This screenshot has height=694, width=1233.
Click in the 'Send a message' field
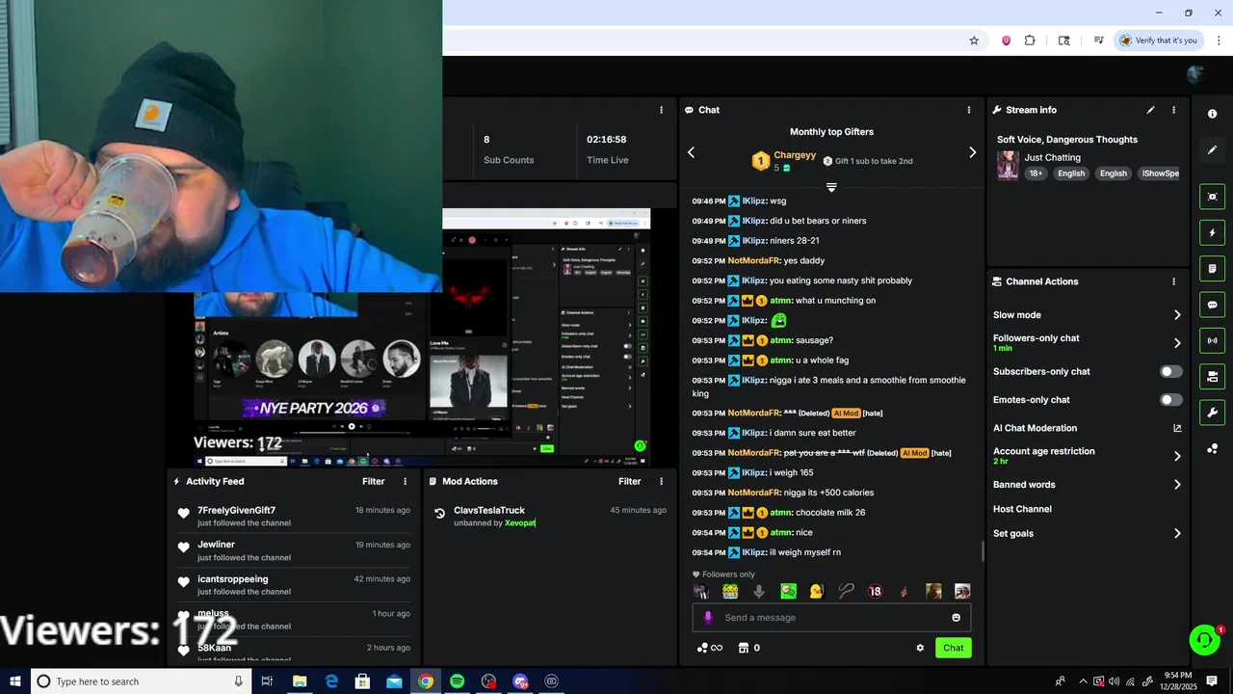point(831,618)
